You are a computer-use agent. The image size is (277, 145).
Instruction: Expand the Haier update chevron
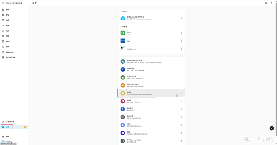pos(182,41)
